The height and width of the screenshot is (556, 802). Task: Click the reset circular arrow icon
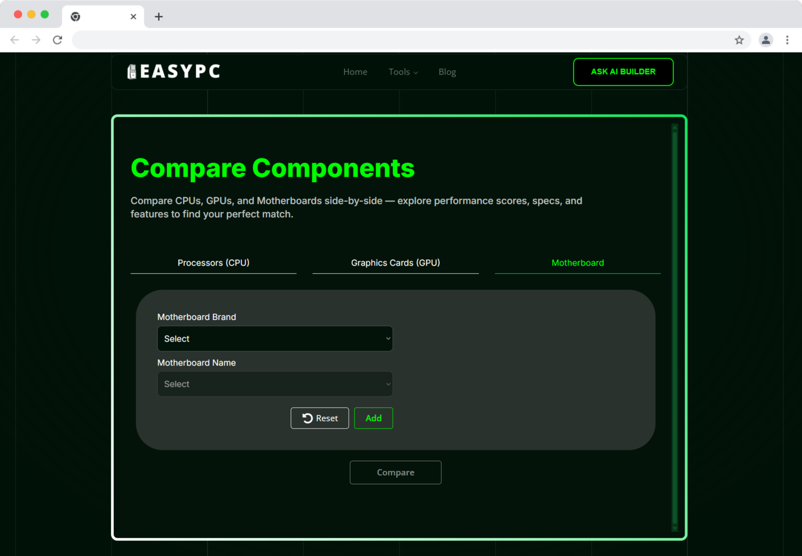pyautogui.click(x=306, y=418)
